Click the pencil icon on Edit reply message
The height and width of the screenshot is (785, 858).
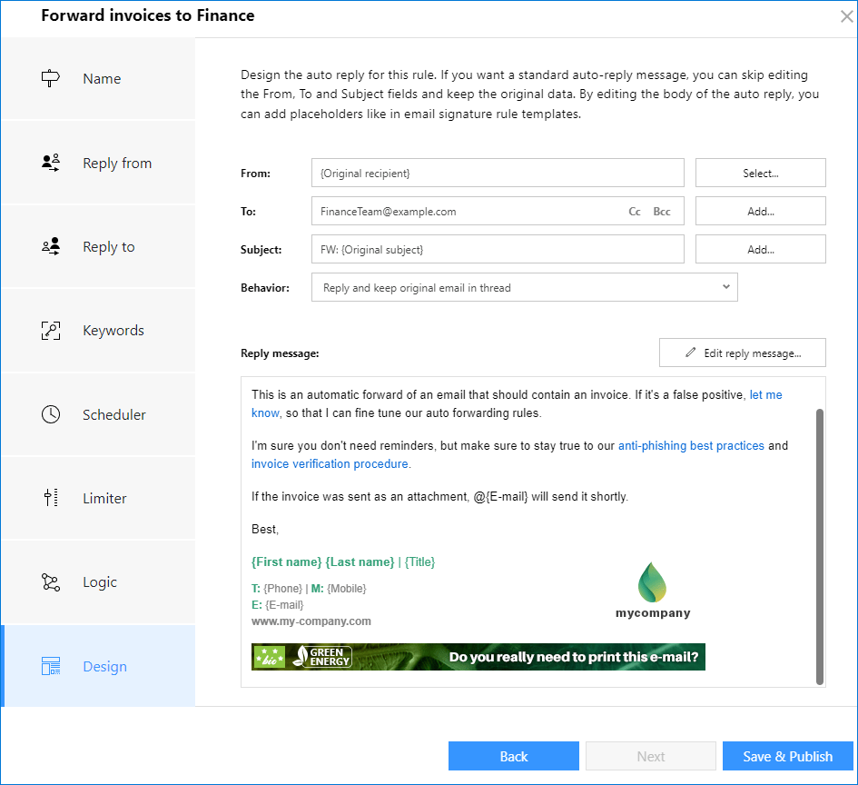pos(689,353)
